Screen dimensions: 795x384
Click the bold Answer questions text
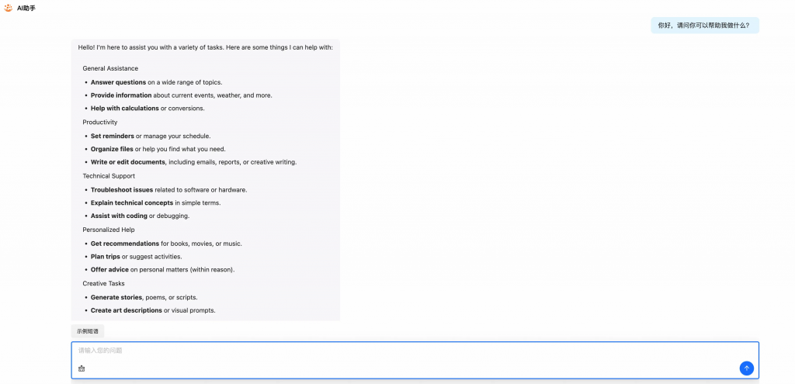pyautogui.click(x=119, y=82)
